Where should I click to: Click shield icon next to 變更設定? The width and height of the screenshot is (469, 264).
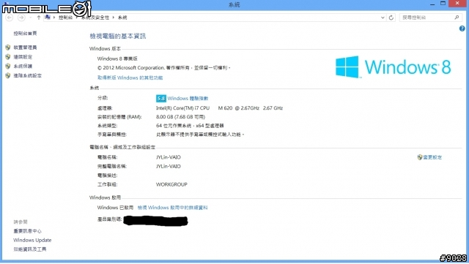pyautogui.click(x=420, y=157)
